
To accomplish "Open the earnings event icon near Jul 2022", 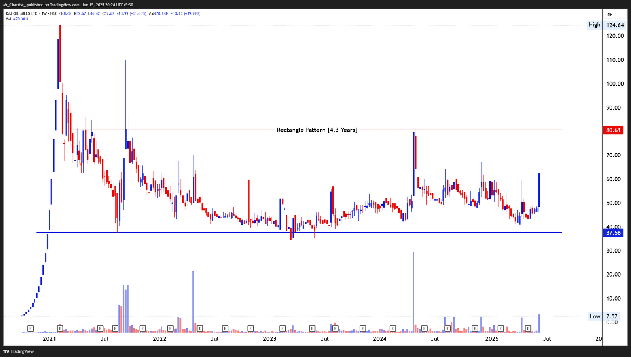I will coord(225,328).
